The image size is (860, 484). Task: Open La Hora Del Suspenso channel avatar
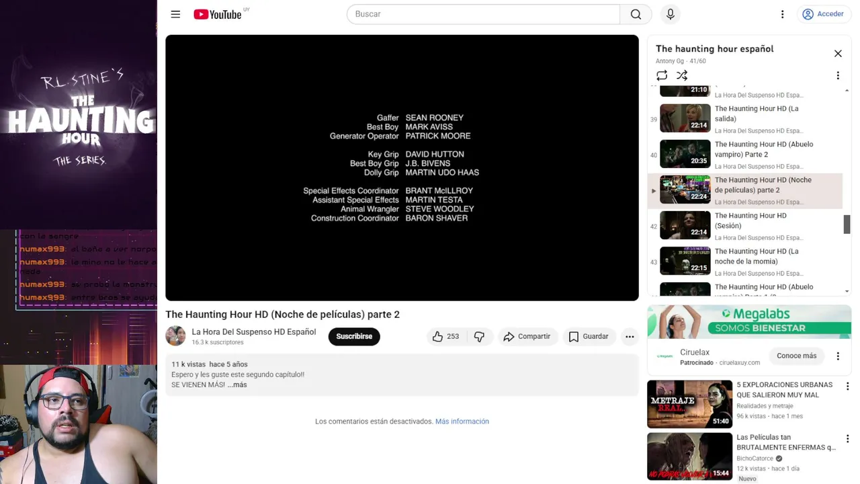point(175,336)
